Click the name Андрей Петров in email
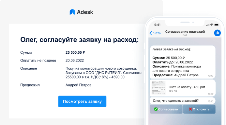The image size is (226, 125). (x=78, y=85)
